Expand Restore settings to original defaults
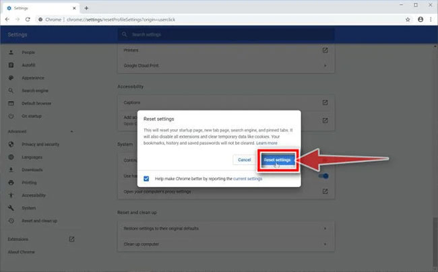438x272 pixels. [226, 228]
